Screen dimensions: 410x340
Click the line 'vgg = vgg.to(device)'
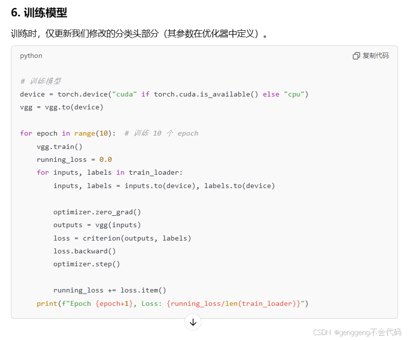(62, 107)
